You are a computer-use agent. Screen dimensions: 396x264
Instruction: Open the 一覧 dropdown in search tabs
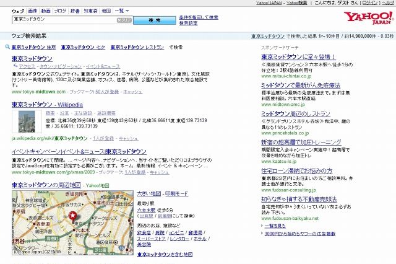[122, 11]
